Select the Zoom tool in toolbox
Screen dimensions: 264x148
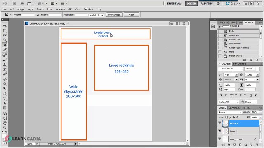(5, 127)
